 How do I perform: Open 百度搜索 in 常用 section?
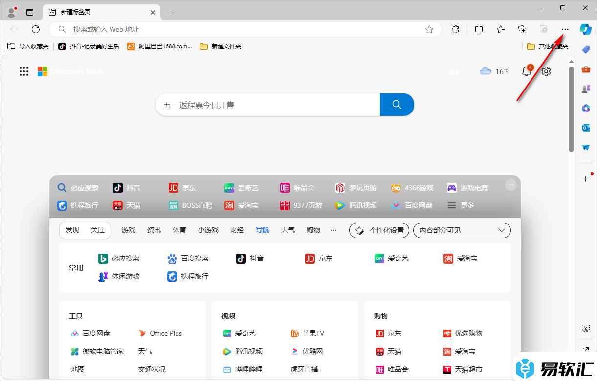(x=188, y=258)
